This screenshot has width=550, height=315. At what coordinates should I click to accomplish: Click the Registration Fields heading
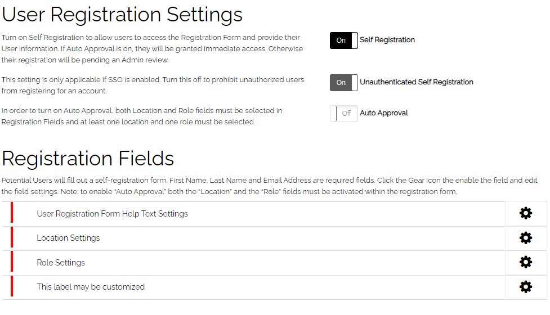click(x=88, y=158)
